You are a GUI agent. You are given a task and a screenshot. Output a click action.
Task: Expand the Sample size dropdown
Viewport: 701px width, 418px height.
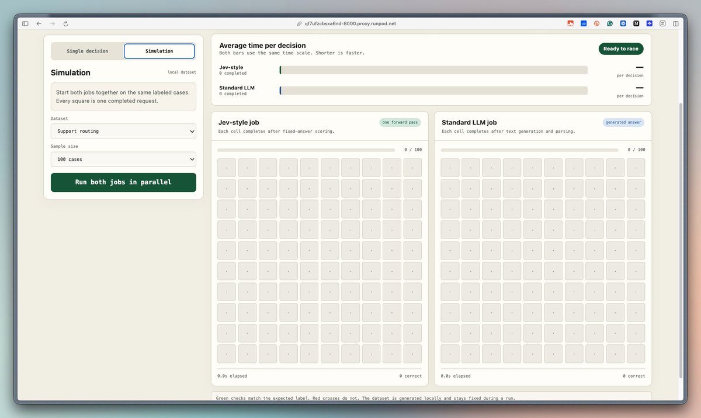click(x=123, y=159)
